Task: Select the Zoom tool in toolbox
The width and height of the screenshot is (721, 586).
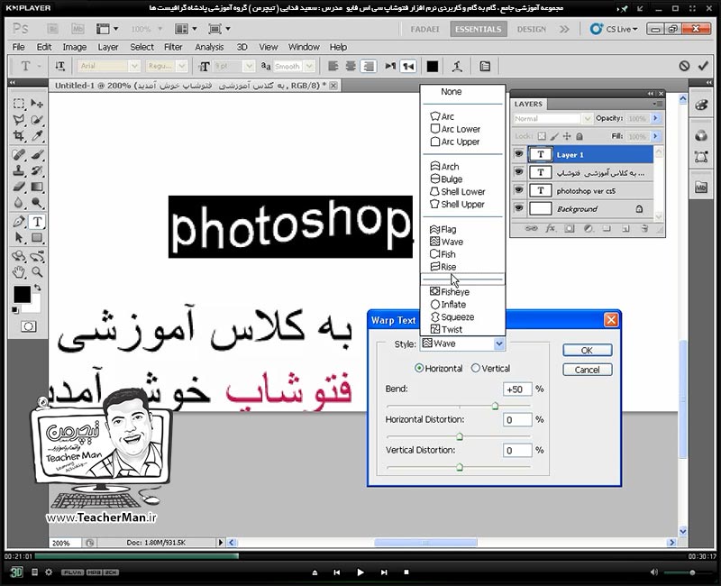Action: pyautogui.click(x=37, y=272)
